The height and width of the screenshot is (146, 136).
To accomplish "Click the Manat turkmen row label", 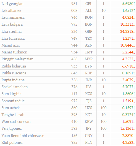I will pos(14,52).
